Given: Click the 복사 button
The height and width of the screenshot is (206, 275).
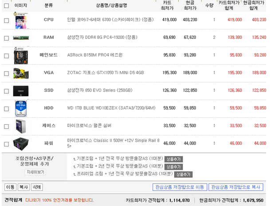Looking at the screenshot, I should pyautogui.click(x=24, y=187).
